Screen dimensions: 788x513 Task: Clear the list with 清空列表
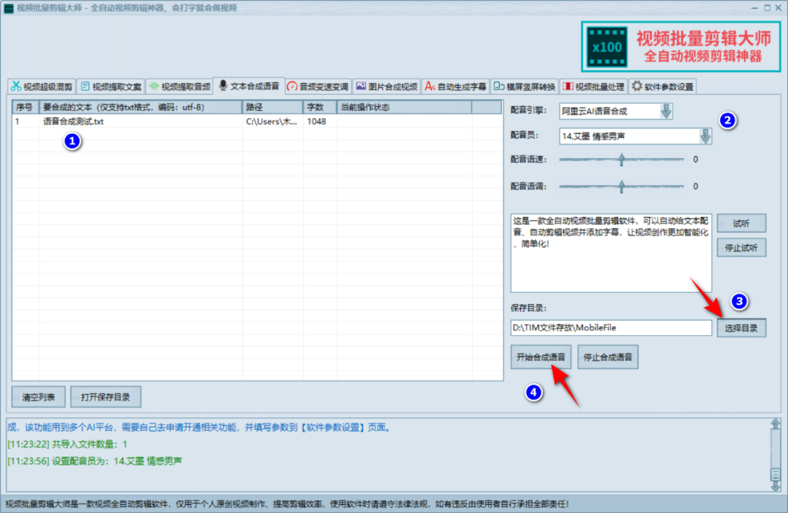coord(39,397)
